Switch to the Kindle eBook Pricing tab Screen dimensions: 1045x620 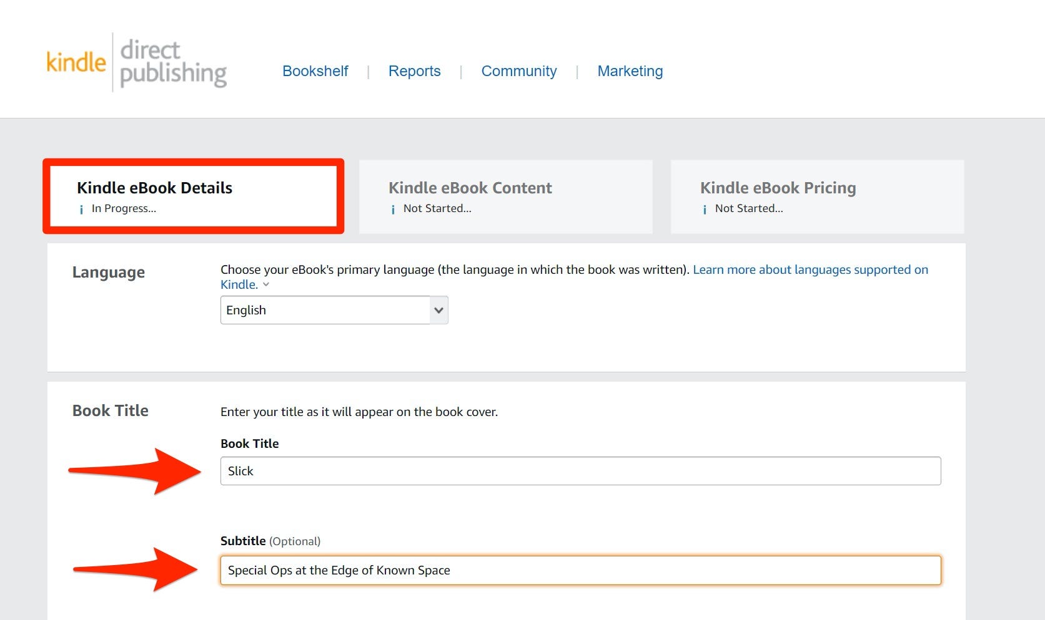(x=817, y=196)
